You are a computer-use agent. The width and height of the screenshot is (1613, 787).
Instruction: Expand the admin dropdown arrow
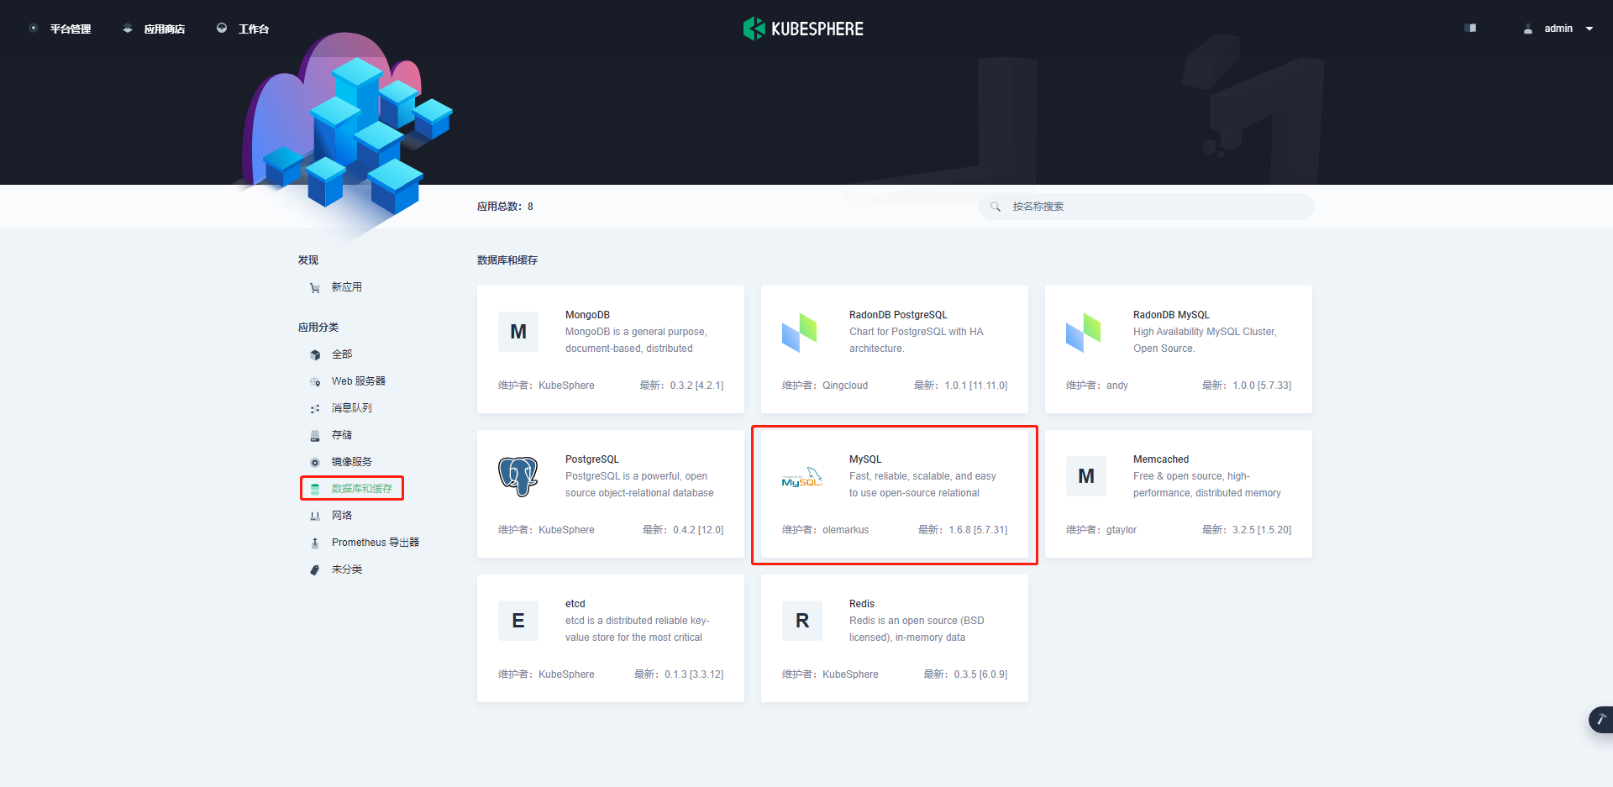click(x=1589, y=29)
